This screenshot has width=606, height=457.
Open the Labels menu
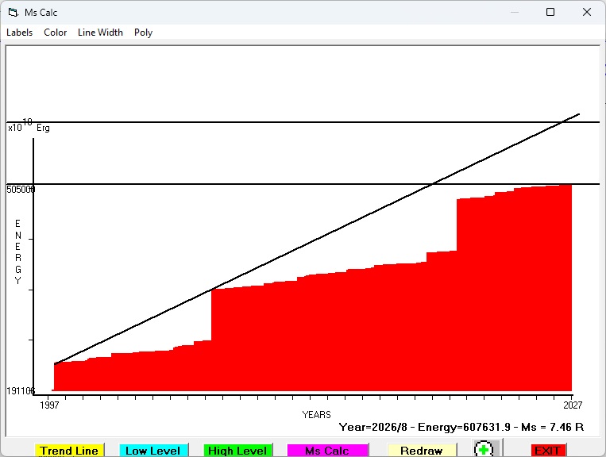19,33
